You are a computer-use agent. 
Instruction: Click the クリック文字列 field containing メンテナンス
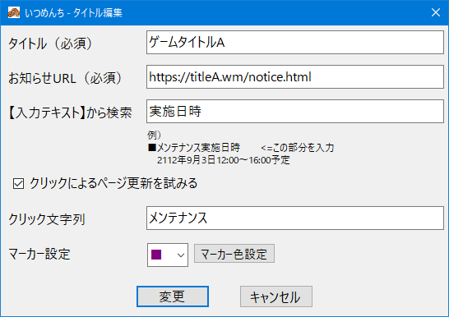click(x=295, y=218)
